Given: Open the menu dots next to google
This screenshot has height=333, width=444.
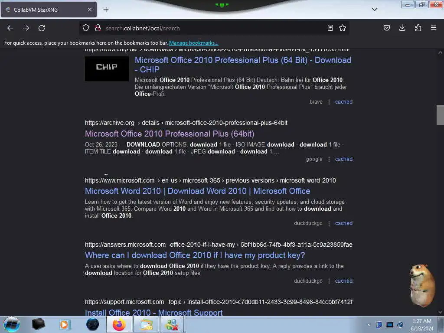Looking at the screenshot, I should [329, 159].
